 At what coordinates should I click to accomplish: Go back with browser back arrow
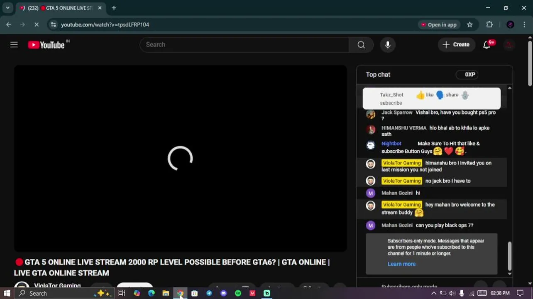[x=9, y=25]
